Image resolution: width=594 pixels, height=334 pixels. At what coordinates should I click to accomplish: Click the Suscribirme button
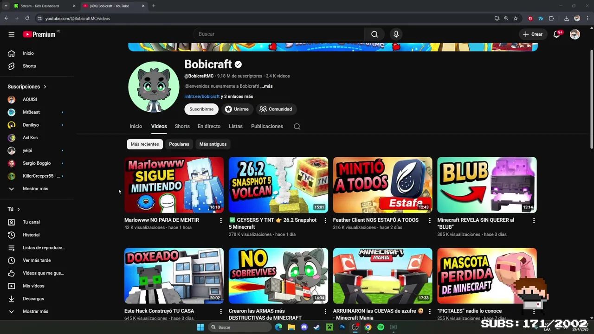click(x=201, y=109)
